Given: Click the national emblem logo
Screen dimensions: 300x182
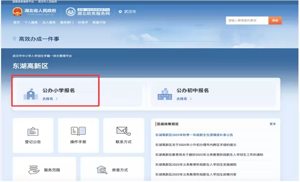Looking at the screenshot, I should [x=17, y=12].
